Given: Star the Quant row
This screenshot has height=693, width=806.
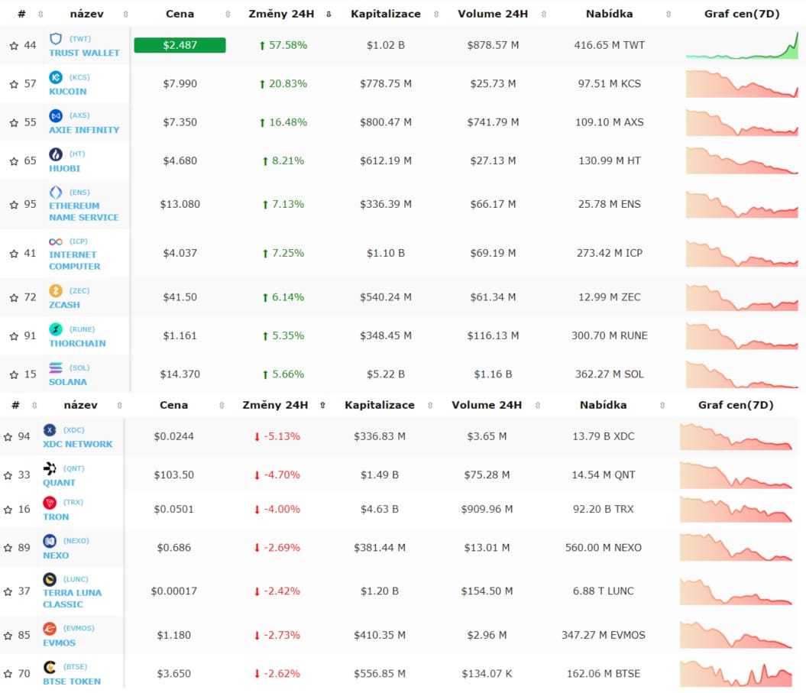Looking at the screenshot, I should (x=8, y=475).
